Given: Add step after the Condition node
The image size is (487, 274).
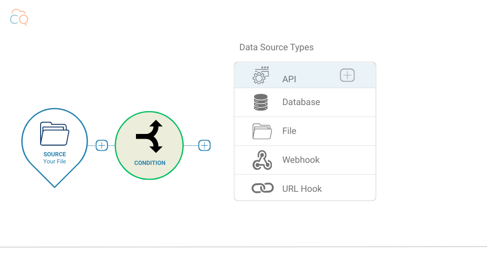Looking at the screenshot, I should (x=204, y=146).
